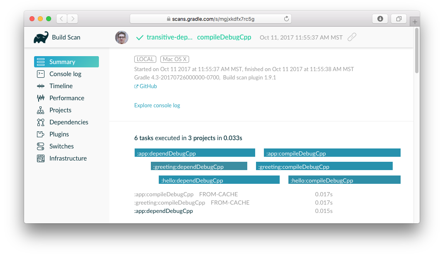Click compileDebugCpp in the header

pos(224,37)
